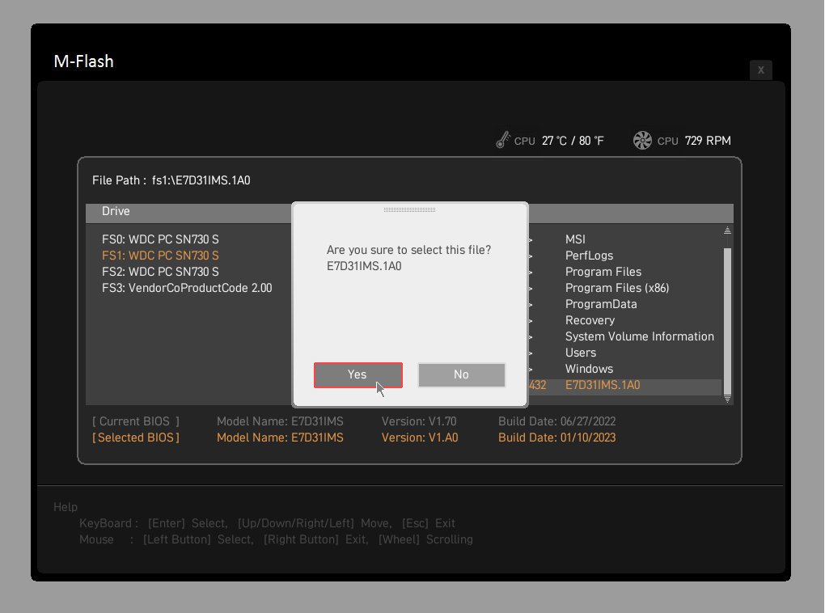Open the Program Files (x86) folder

click(x=616, y=288)
